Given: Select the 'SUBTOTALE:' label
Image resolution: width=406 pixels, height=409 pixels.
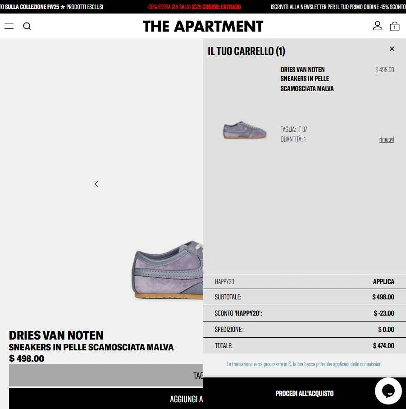Looking at the screenshot, I should click(228, 297).
